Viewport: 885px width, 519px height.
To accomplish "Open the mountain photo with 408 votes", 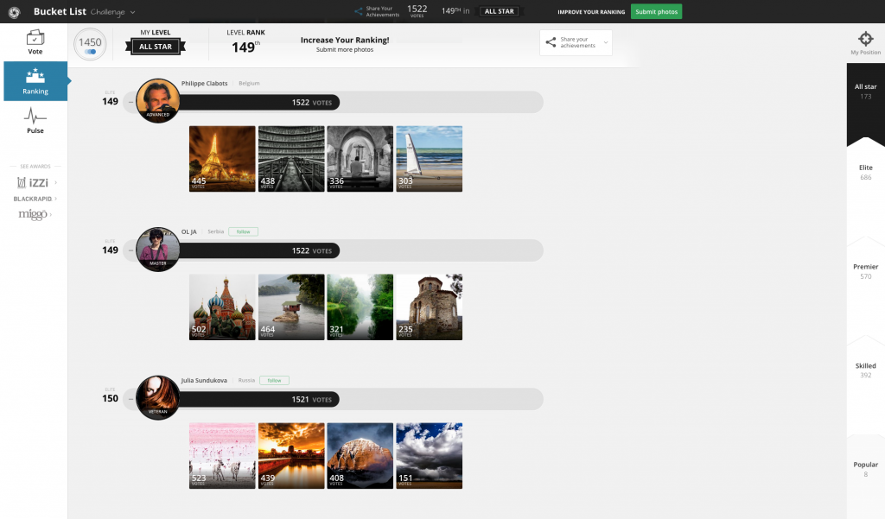I will [360, 456].
